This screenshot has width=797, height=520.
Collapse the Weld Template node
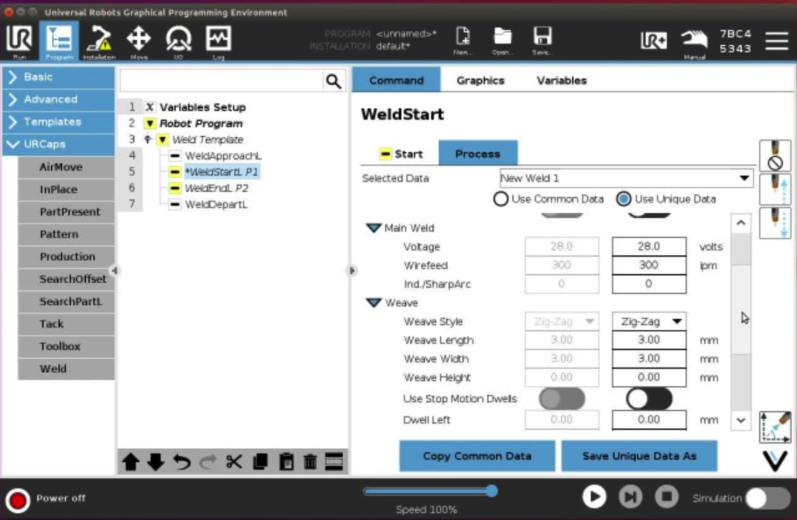pos(162,140)
